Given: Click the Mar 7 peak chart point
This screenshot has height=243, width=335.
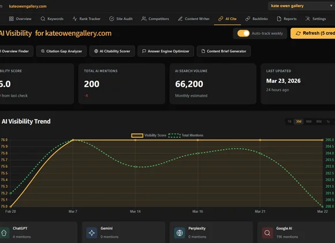Looking at the screenshot, I should tap(73, 140).
